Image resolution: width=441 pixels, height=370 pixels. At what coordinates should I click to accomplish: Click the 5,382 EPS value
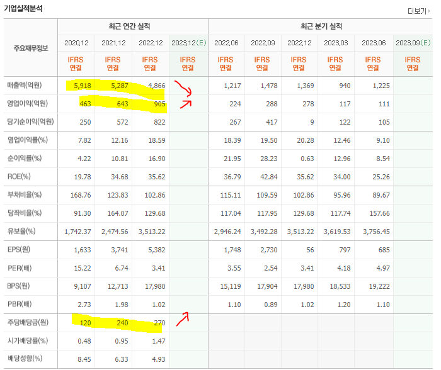click(x=157, y=250)
